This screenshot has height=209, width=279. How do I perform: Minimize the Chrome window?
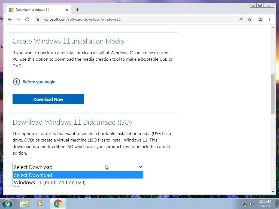click(253, 5)
